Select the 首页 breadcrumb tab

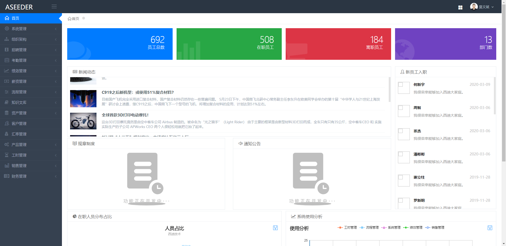pyautogui.click(x=74, y=18)
